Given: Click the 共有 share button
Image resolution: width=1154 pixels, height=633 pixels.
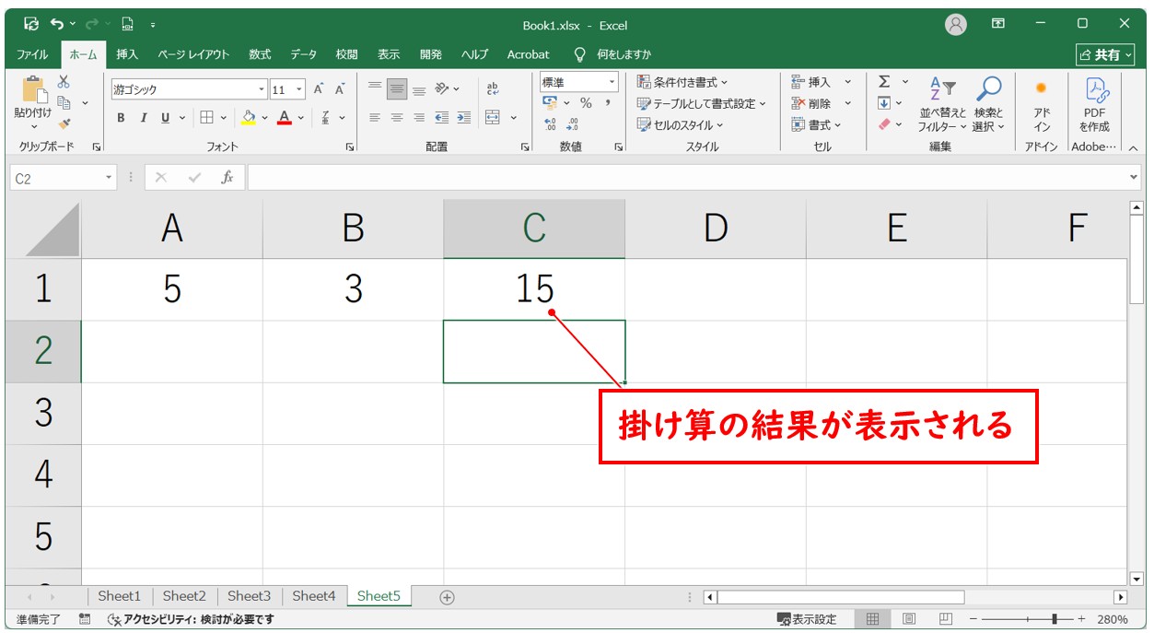Looking at the screenshot, I should 1106,55.
